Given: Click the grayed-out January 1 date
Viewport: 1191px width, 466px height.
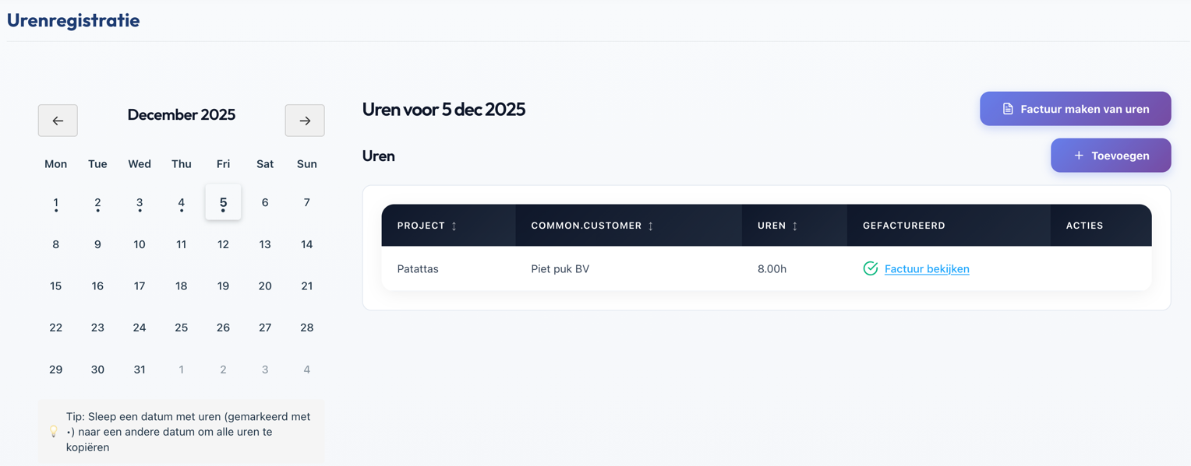Looking at the screenshot, I should 181,369.
